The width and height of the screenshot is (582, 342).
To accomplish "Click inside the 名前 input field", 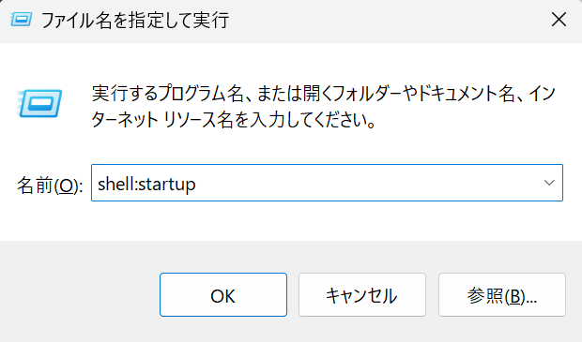I will click(x=327, y=183).
